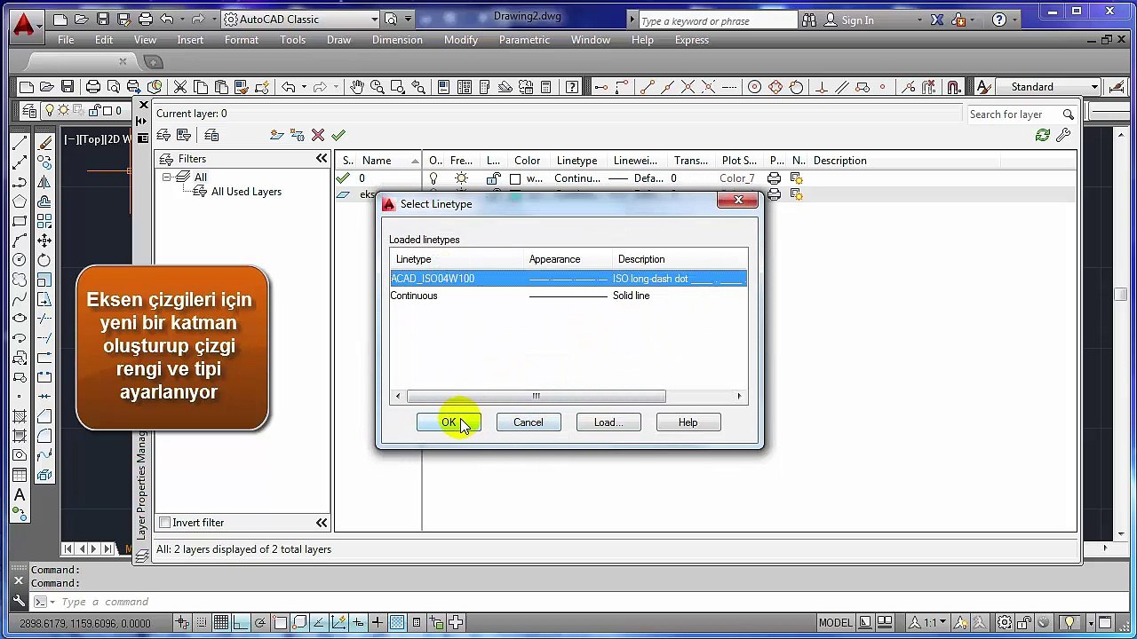
Task: Open the File menu
Action: coord(66,40)
